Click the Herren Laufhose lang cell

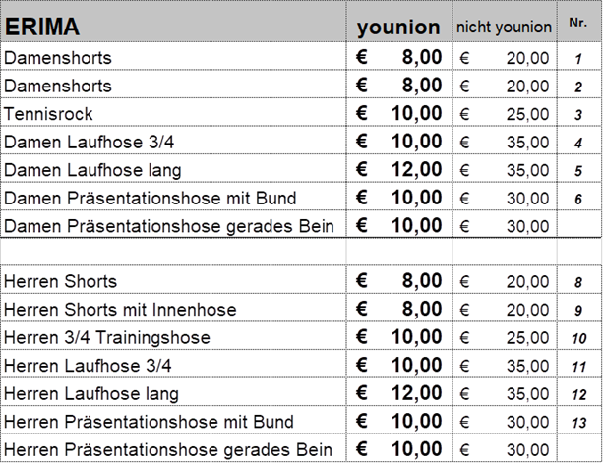(173, 392)
